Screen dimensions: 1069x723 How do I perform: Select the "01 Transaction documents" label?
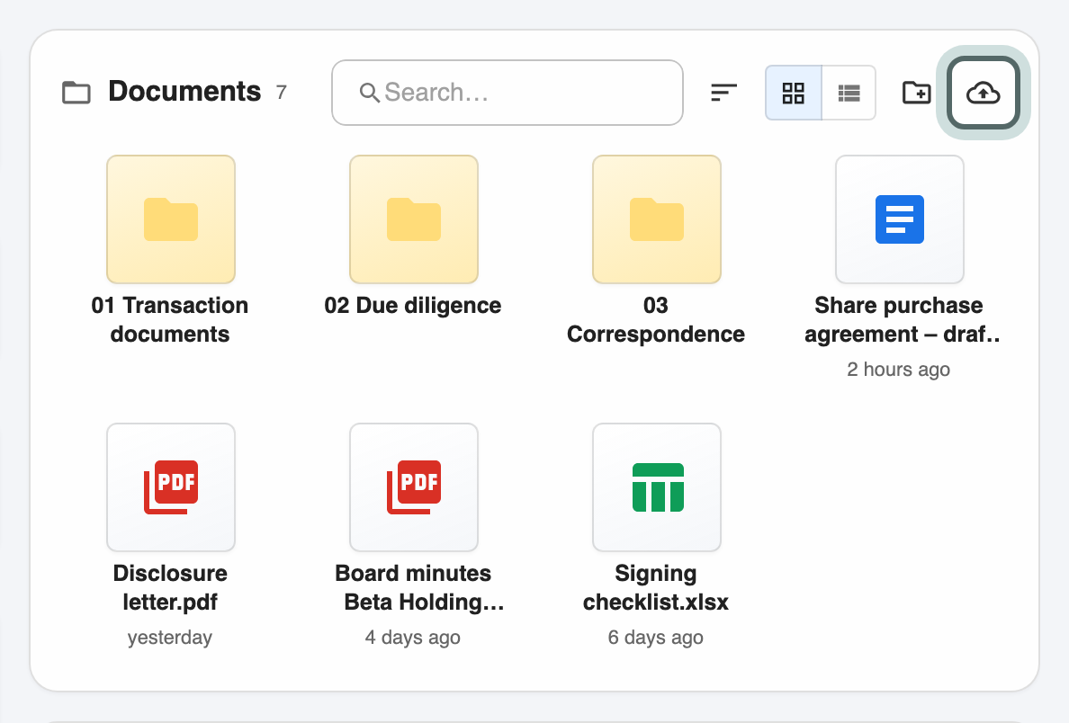point(170,319)
